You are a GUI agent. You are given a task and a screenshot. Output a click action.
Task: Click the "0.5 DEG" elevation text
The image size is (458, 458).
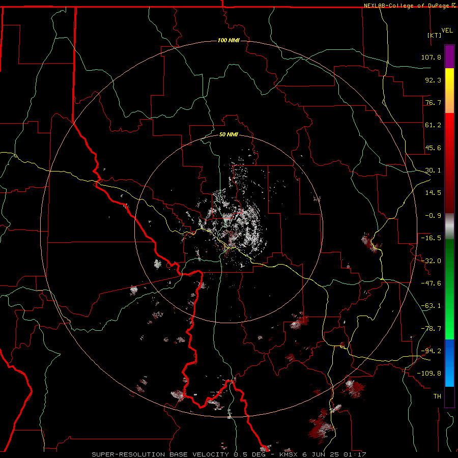[x=250, y=454]
